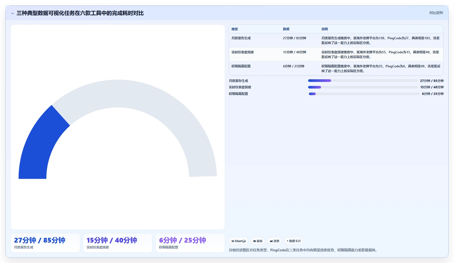
Task: Click value 27分钟 / 85分钟 right of progress bar
Action: pos(432,81)
